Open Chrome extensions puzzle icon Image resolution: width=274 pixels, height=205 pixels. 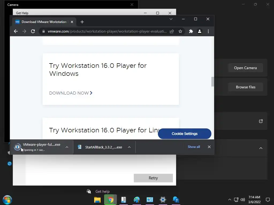click(191, 31)
